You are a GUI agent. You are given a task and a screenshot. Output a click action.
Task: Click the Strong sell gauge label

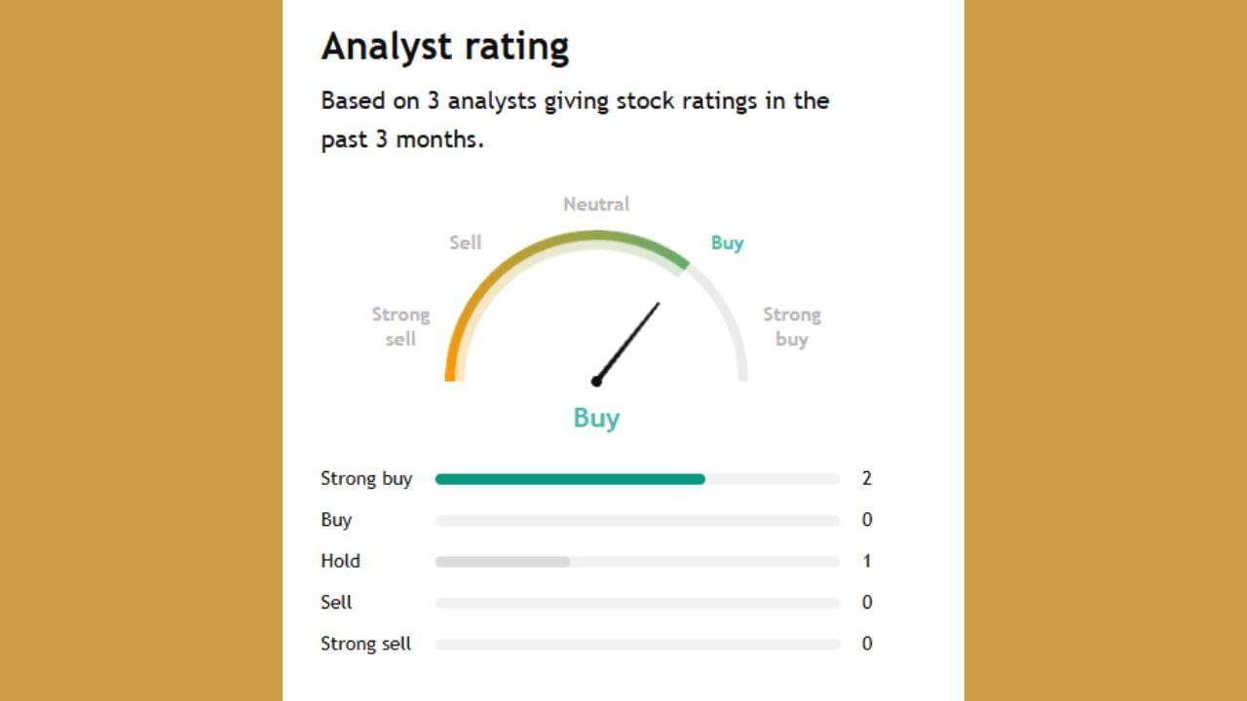coord(400,326)
